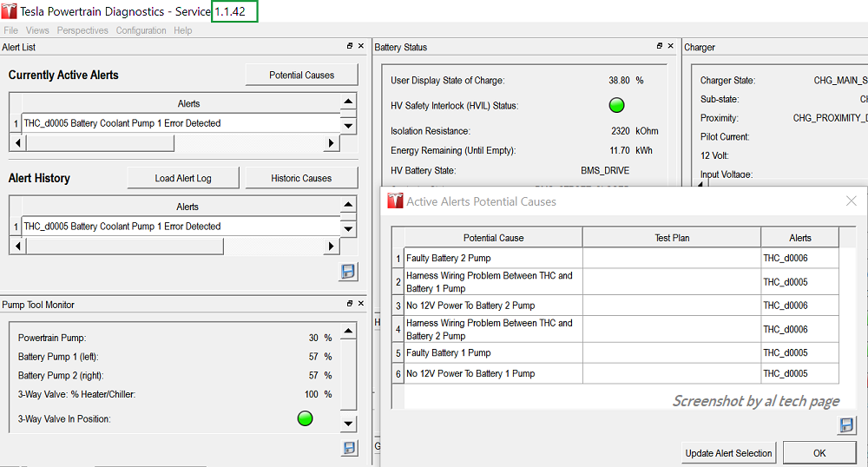Screen dimensions: 868x467
Task: Click the Currently Active Alerts down scroll arrow
Action: (x=348, y=126)
